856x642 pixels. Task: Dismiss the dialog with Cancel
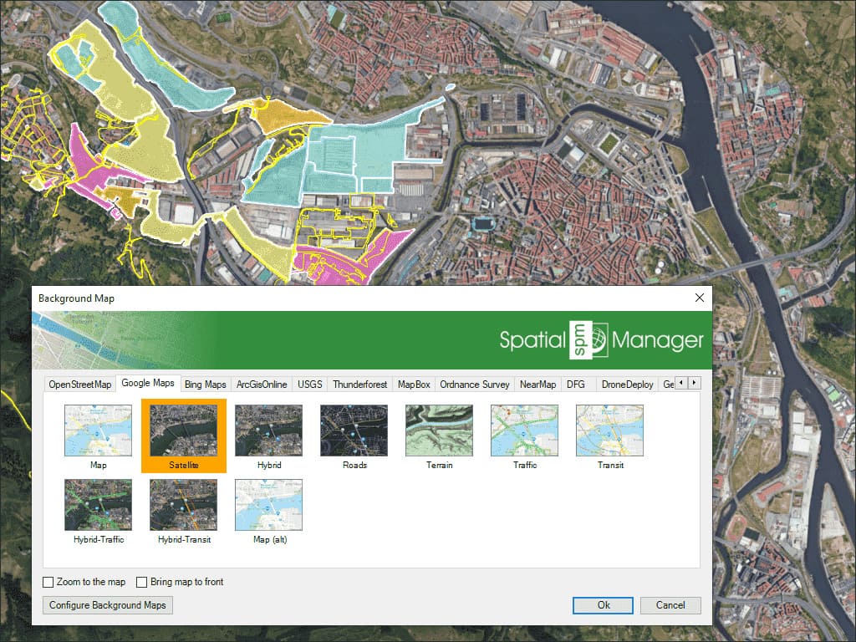[x=670, y=605]
